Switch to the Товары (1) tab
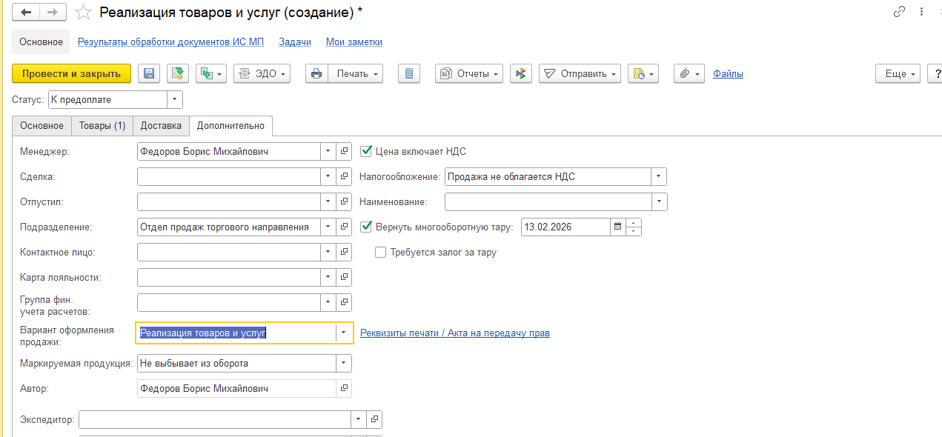 click(102, 126)
